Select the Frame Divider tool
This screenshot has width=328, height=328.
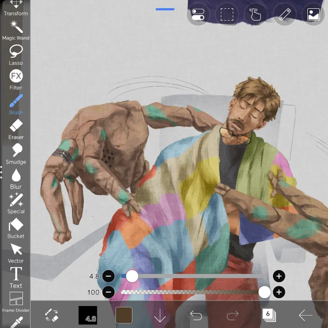coord(16,302)
